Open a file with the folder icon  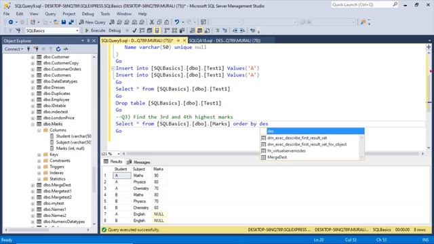point(56,22)
